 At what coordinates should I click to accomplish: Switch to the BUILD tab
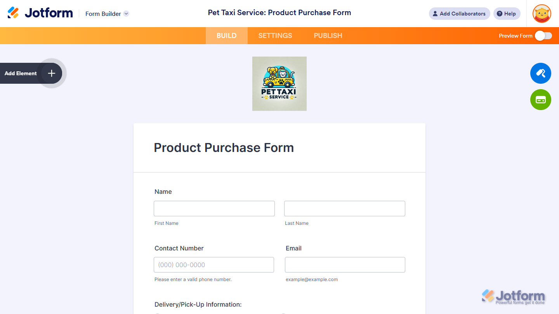(226, 36)
